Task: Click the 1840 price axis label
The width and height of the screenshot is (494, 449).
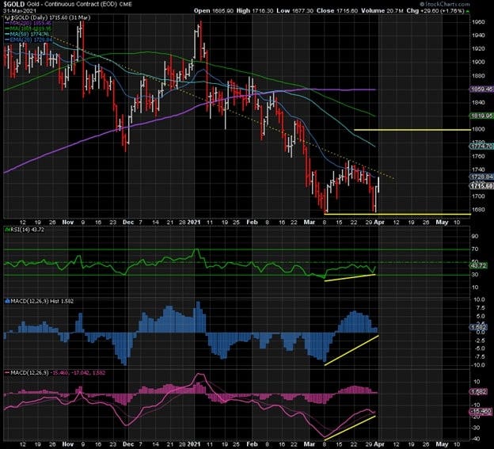Action: pyautogui.click(x=478, y=102)
